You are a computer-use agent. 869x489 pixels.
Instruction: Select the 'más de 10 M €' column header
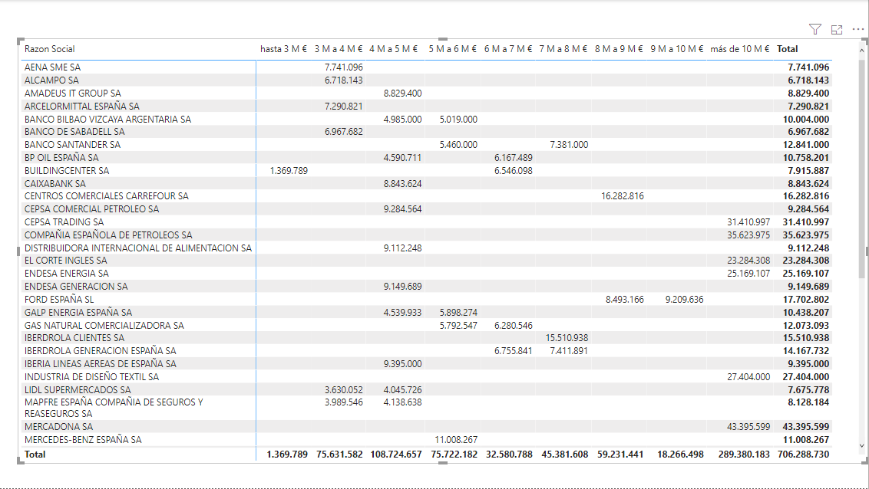coord(740,49)
